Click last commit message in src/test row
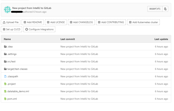 (x=79, y=61)
